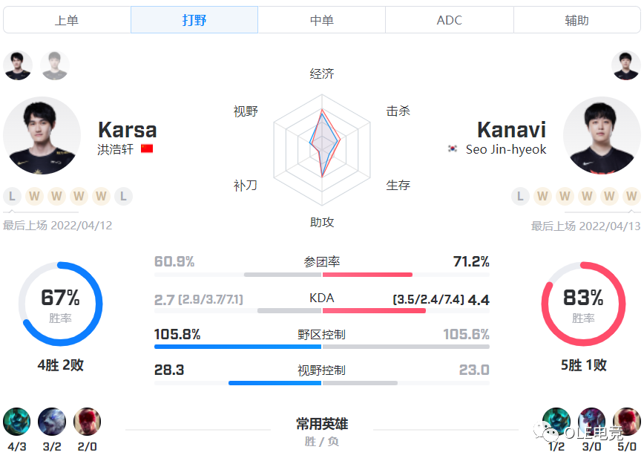This screenshot has width=644, height=461.
Task: Select the greyed-out alternate jungler avatar
Action: point(55,65)
